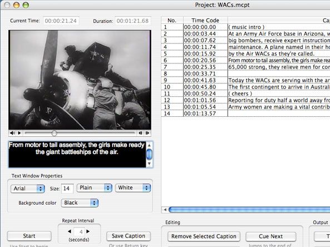Screen dimensions: 330x247
Task: Increase the repeat interval with right arrow
Action: [x=88, y=231]
